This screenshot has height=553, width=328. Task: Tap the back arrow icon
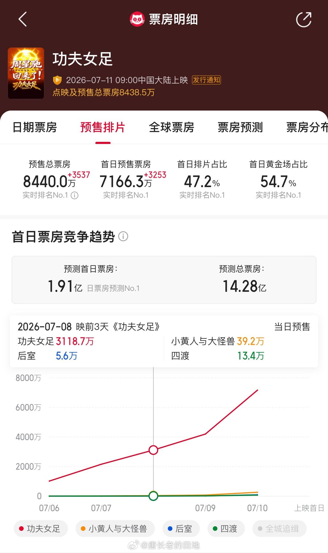pyautogui.click(x=23, y=19)
